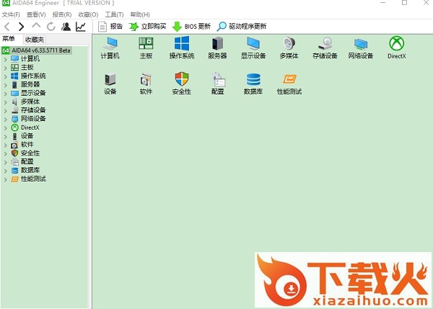433x309 pixels.
Task: Expand the 显示设备 tree node
Action: [x=6, y=93]
